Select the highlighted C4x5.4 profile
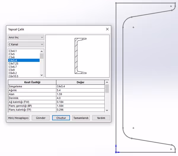The image size is (178, 156). click(x=24, y=60)
